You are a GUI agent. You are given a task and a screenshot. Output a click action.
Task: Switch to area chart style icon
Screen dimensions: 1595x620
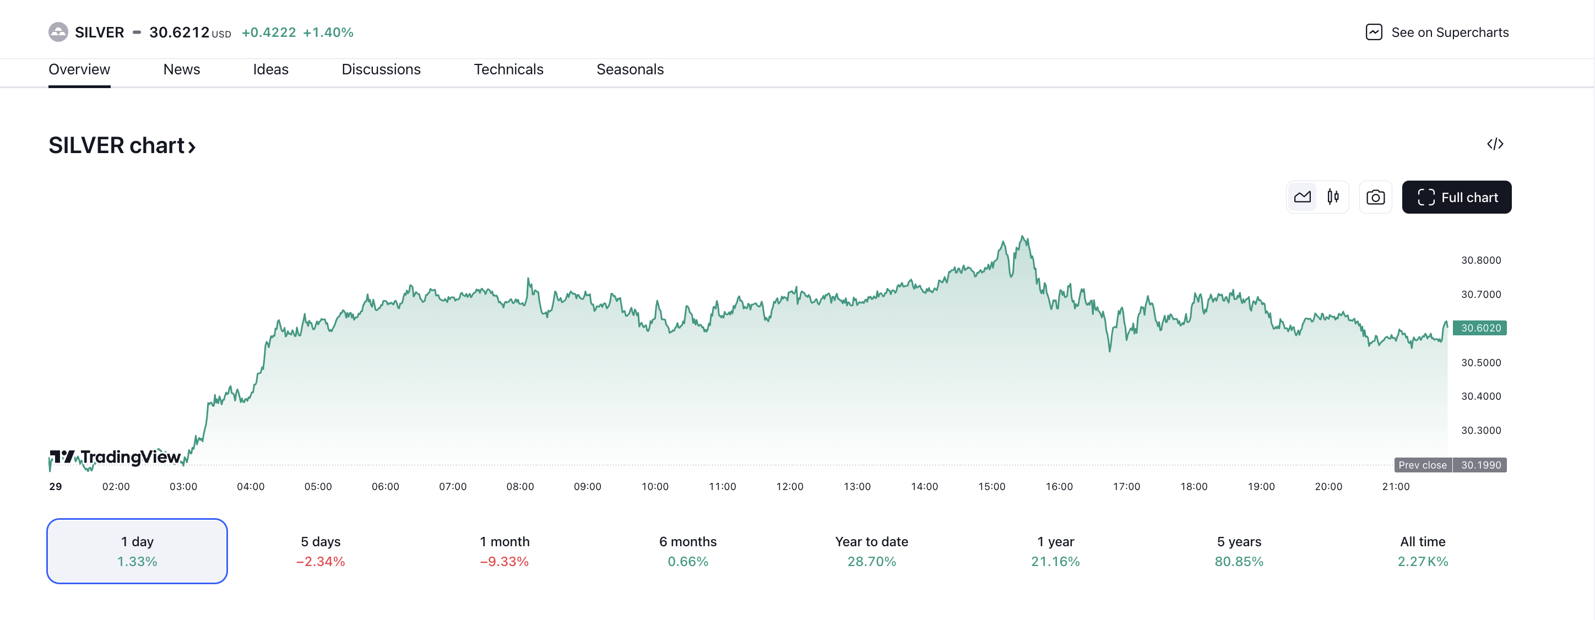click(x=1302, y=197)
